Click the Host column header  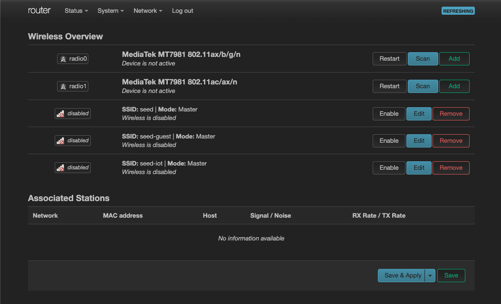pyautogui.click(x=210, y=215)
